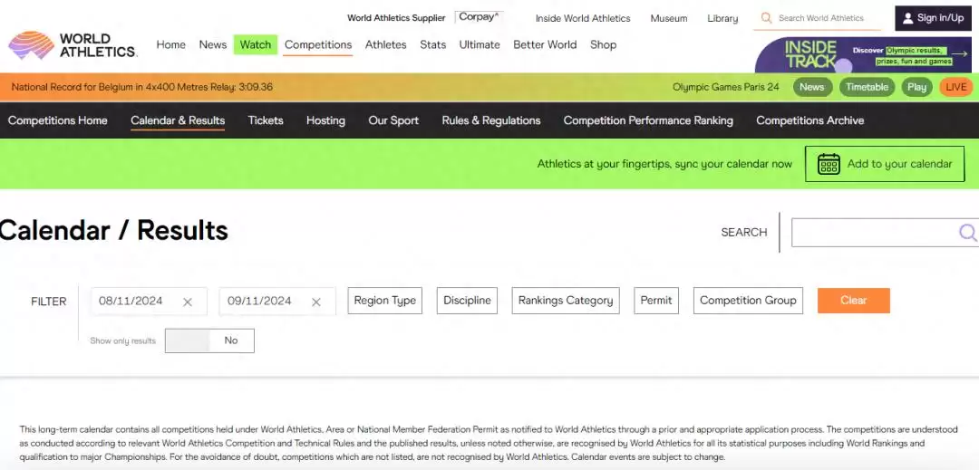Open the Athletes menu item

[x=386, y=45]
